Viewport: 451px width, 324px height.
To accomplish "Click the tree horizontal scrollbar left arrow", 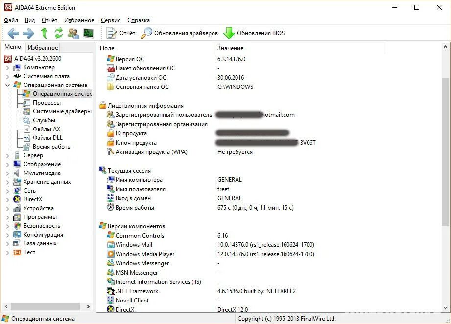I will click(7, 307).
